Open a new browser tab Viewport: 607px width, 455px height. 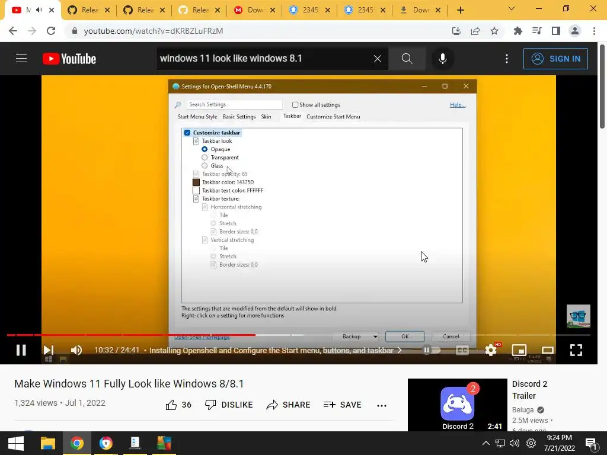tap(460, 10)
